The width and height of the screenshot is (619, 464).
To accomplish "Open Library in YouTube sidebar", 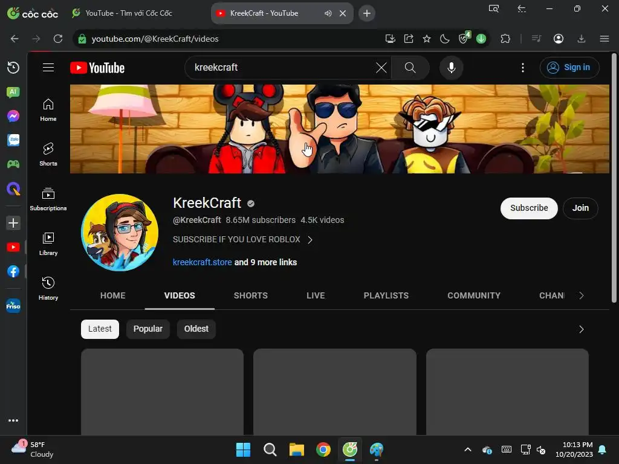I will pos(48,243).
